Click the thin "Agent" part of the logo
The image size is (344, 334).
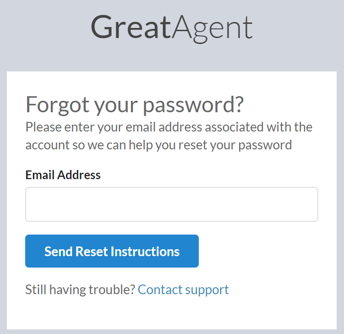[x=212, y=27]
